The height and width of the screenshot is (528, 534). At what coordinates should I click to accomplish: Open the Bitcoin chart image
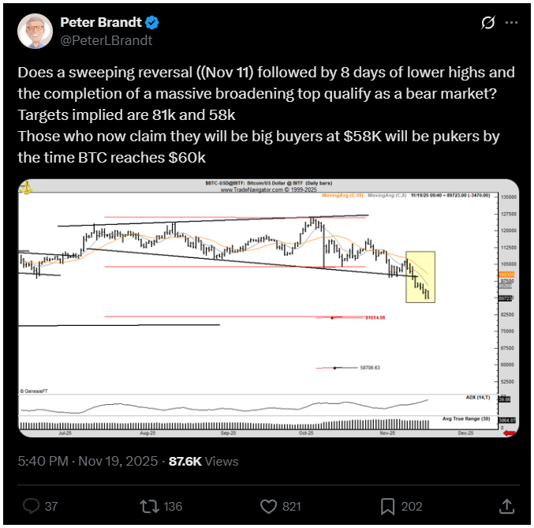pos(268,308)
